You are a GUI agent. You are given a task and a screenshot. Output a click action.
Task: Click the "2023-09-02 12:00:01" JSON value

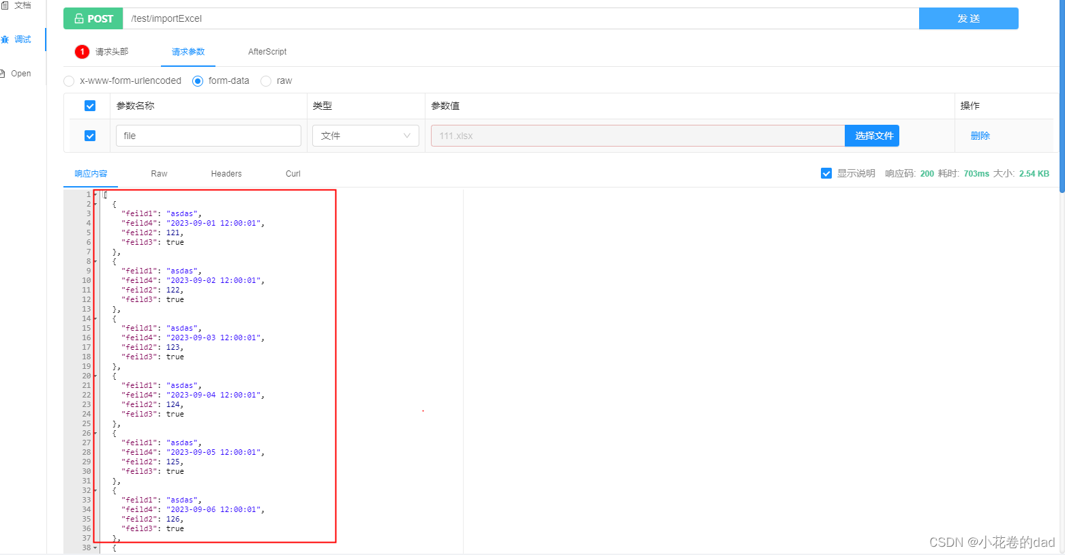pyautogui.click(x=213, y=281)
